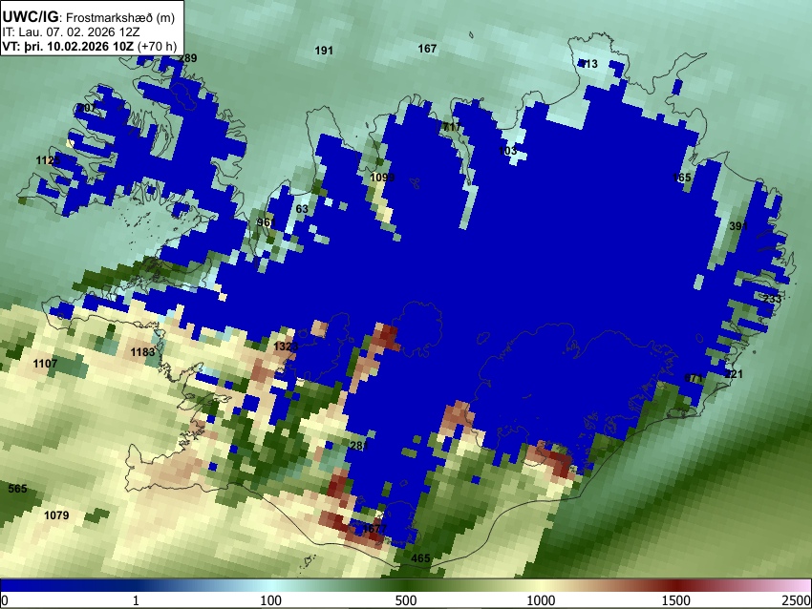Click the legend label 100
812x609 pixels.
(270, 600)
